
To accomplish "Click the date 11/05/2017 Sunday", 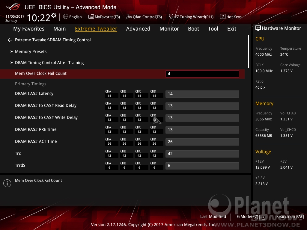I will coord(15,19).
